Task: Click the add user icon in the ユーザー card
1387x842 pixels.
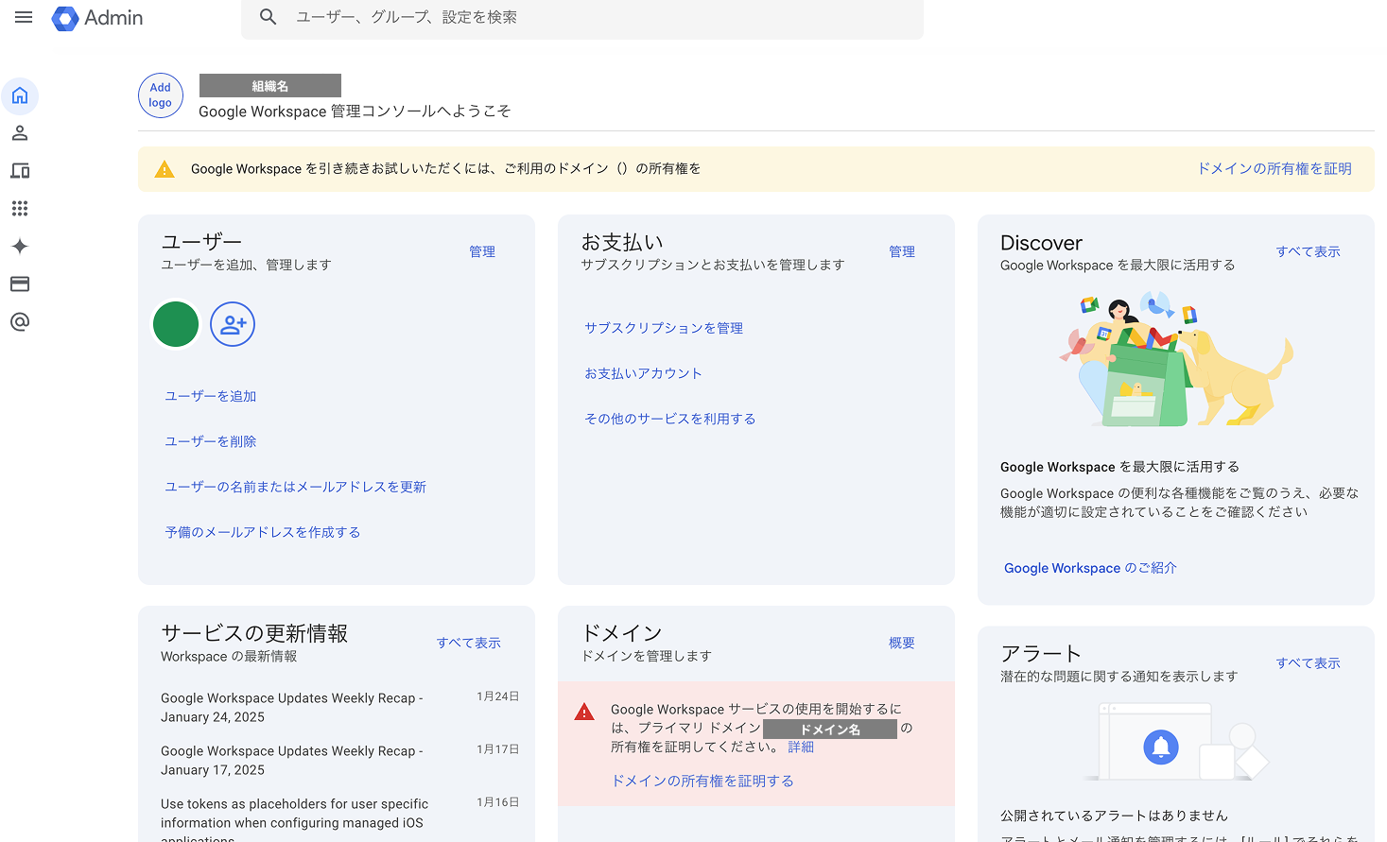Action: click(x=232, y=324)
